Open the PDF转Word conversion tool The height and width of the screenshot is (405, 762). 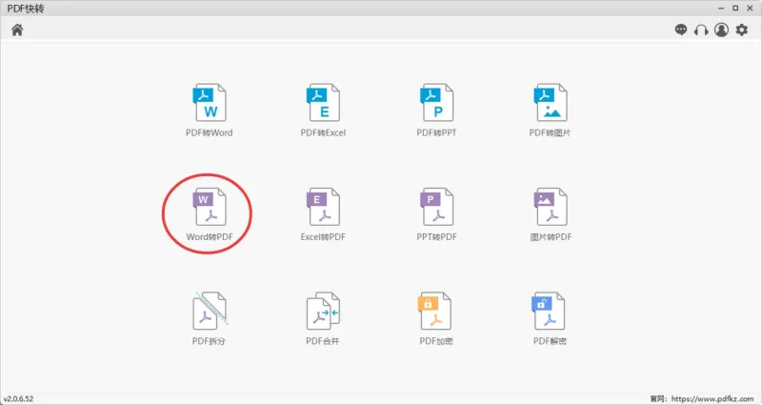[x=210, y=103]
